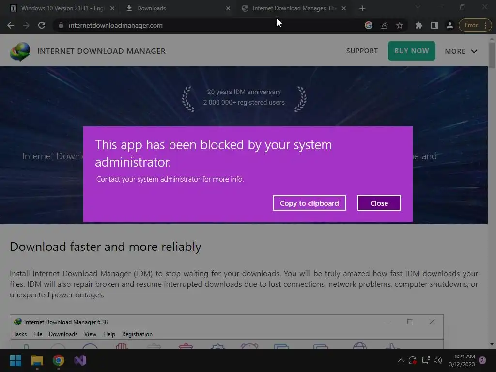Image resolution: width=496 pixels, height=372 pixels.
Task: Open the clock showing 8:21 AM
Action: [462, 360]
